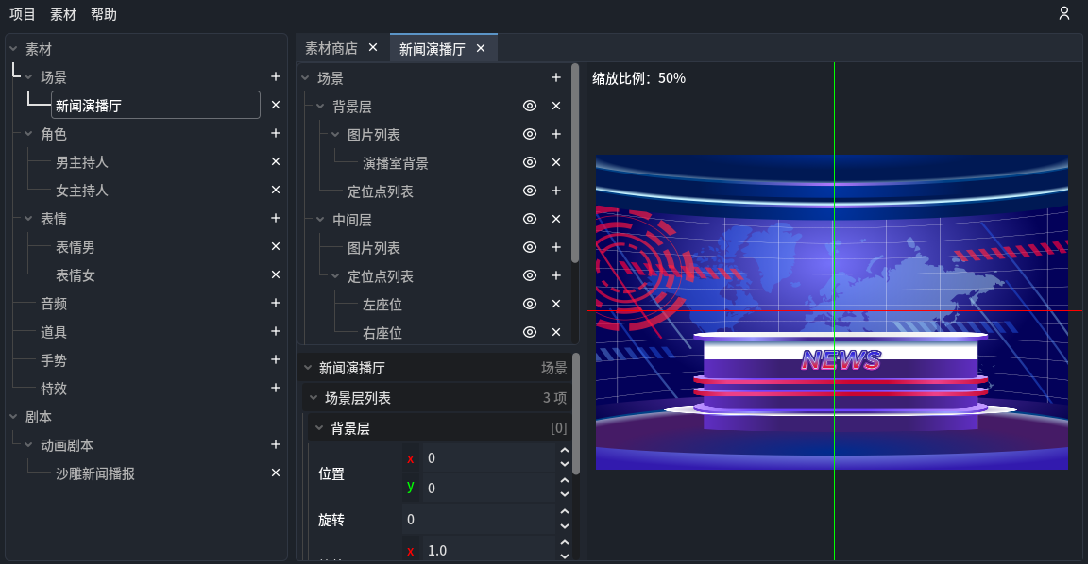This screenshot has width=1088, height=564.
Task: Increase the x position with its stepper
Action: pos(565,452)
